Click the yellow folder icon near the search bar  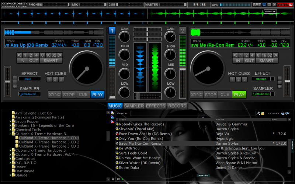point(263,113)
